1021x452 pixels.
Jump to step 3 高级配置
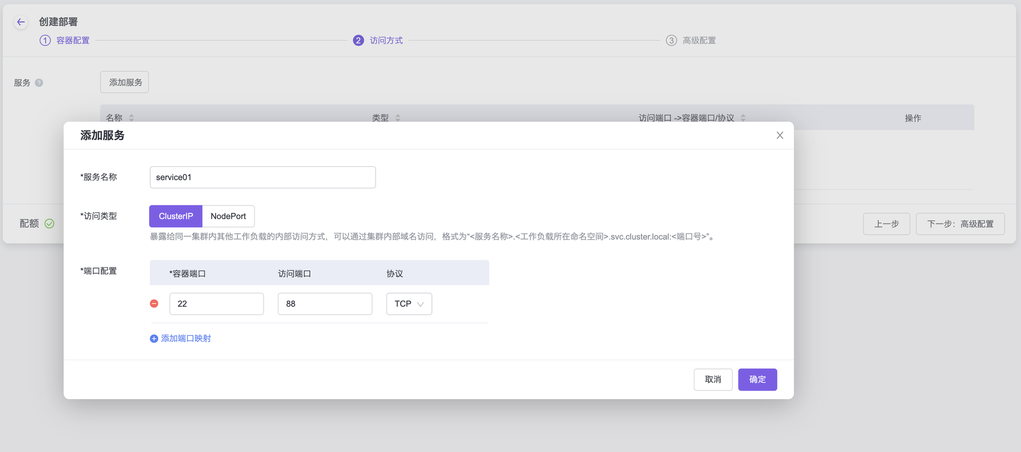click(691, 40)
